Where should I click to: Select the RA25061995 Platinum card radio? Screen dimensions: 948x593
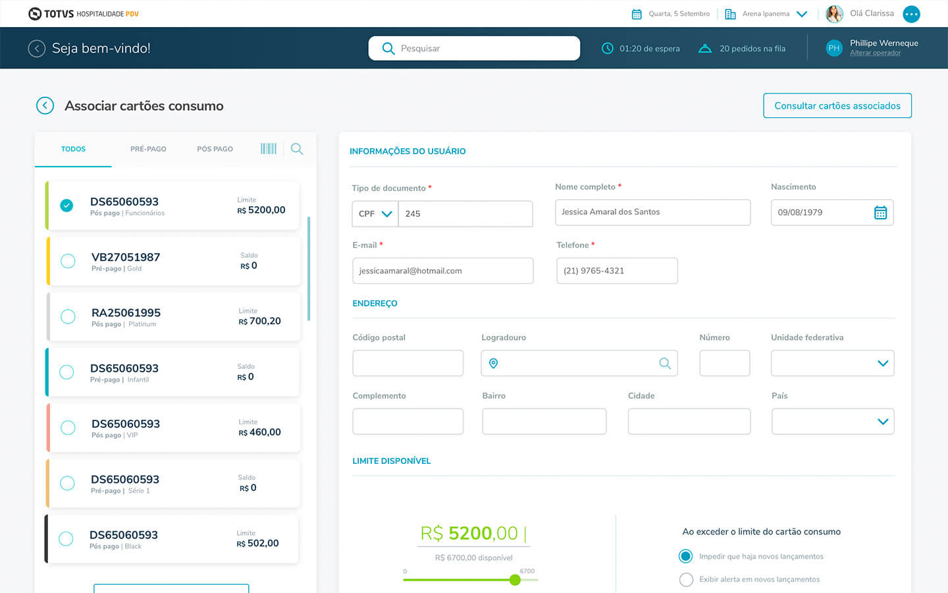(68, 316)
